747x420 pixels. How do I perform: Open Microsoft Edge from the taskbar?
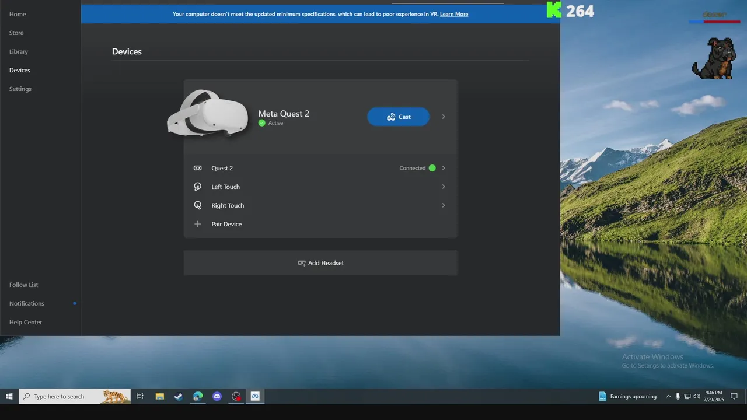click(x=198, y=396)
